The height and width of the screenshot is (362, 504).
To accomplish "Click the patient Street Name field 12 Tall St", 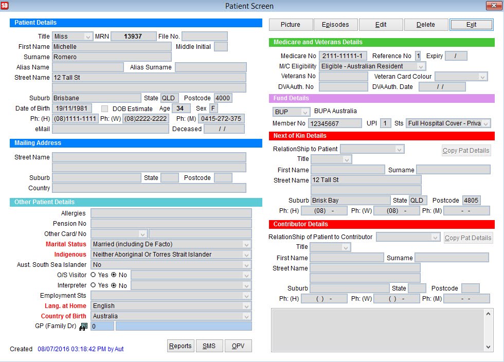I will tap(149, 78).
